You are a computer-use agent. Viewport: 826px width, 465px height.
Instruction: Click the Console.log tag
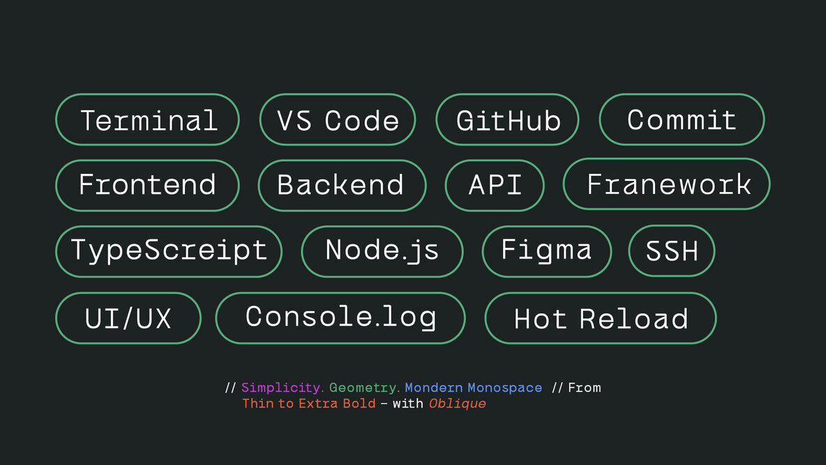coord(340,318)
